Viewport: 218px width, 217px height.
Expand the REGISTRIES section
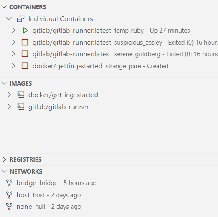4,159
